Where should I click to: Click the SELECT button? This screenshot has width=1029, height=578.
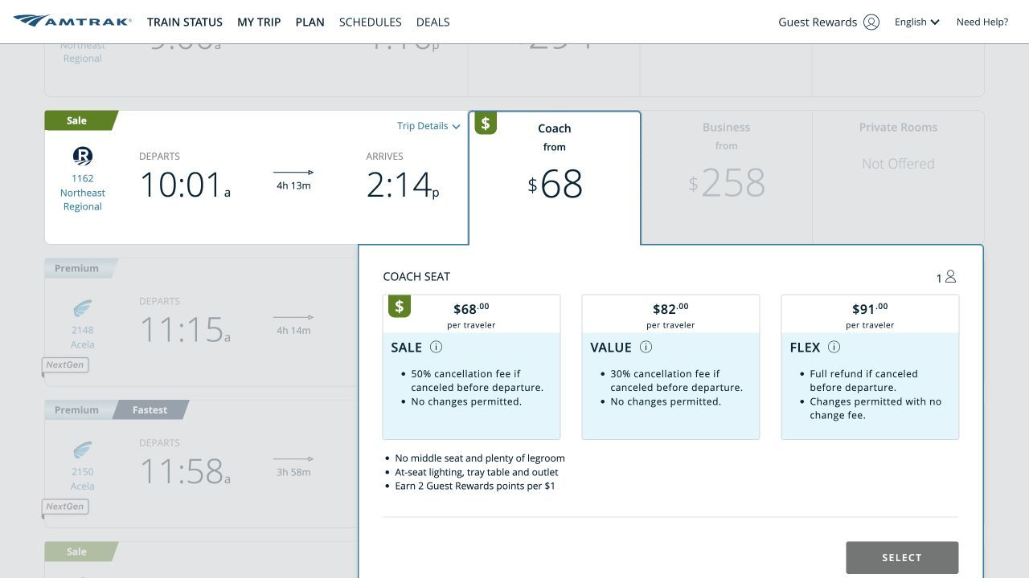(902, 558)
